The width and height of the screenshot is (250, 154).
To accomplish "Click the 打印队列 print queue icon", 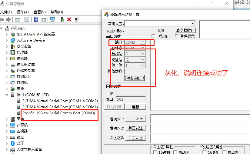I will 13,77.
